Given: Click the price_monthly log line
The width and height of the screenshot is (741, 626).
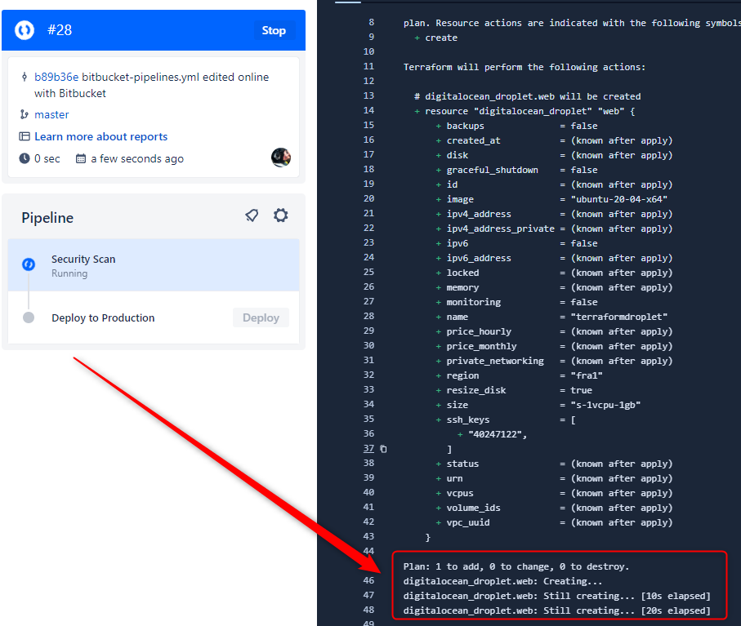Looking at the screenshot, I should 554,346.
